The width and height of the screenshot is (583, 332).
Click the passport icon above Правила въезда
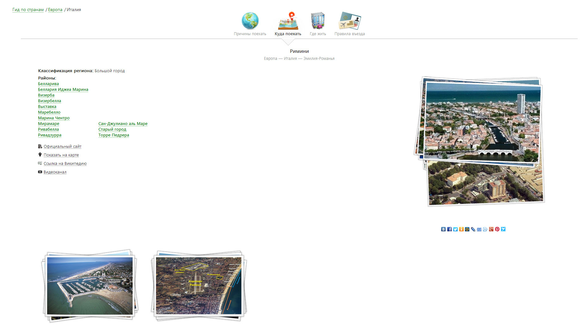350,21
